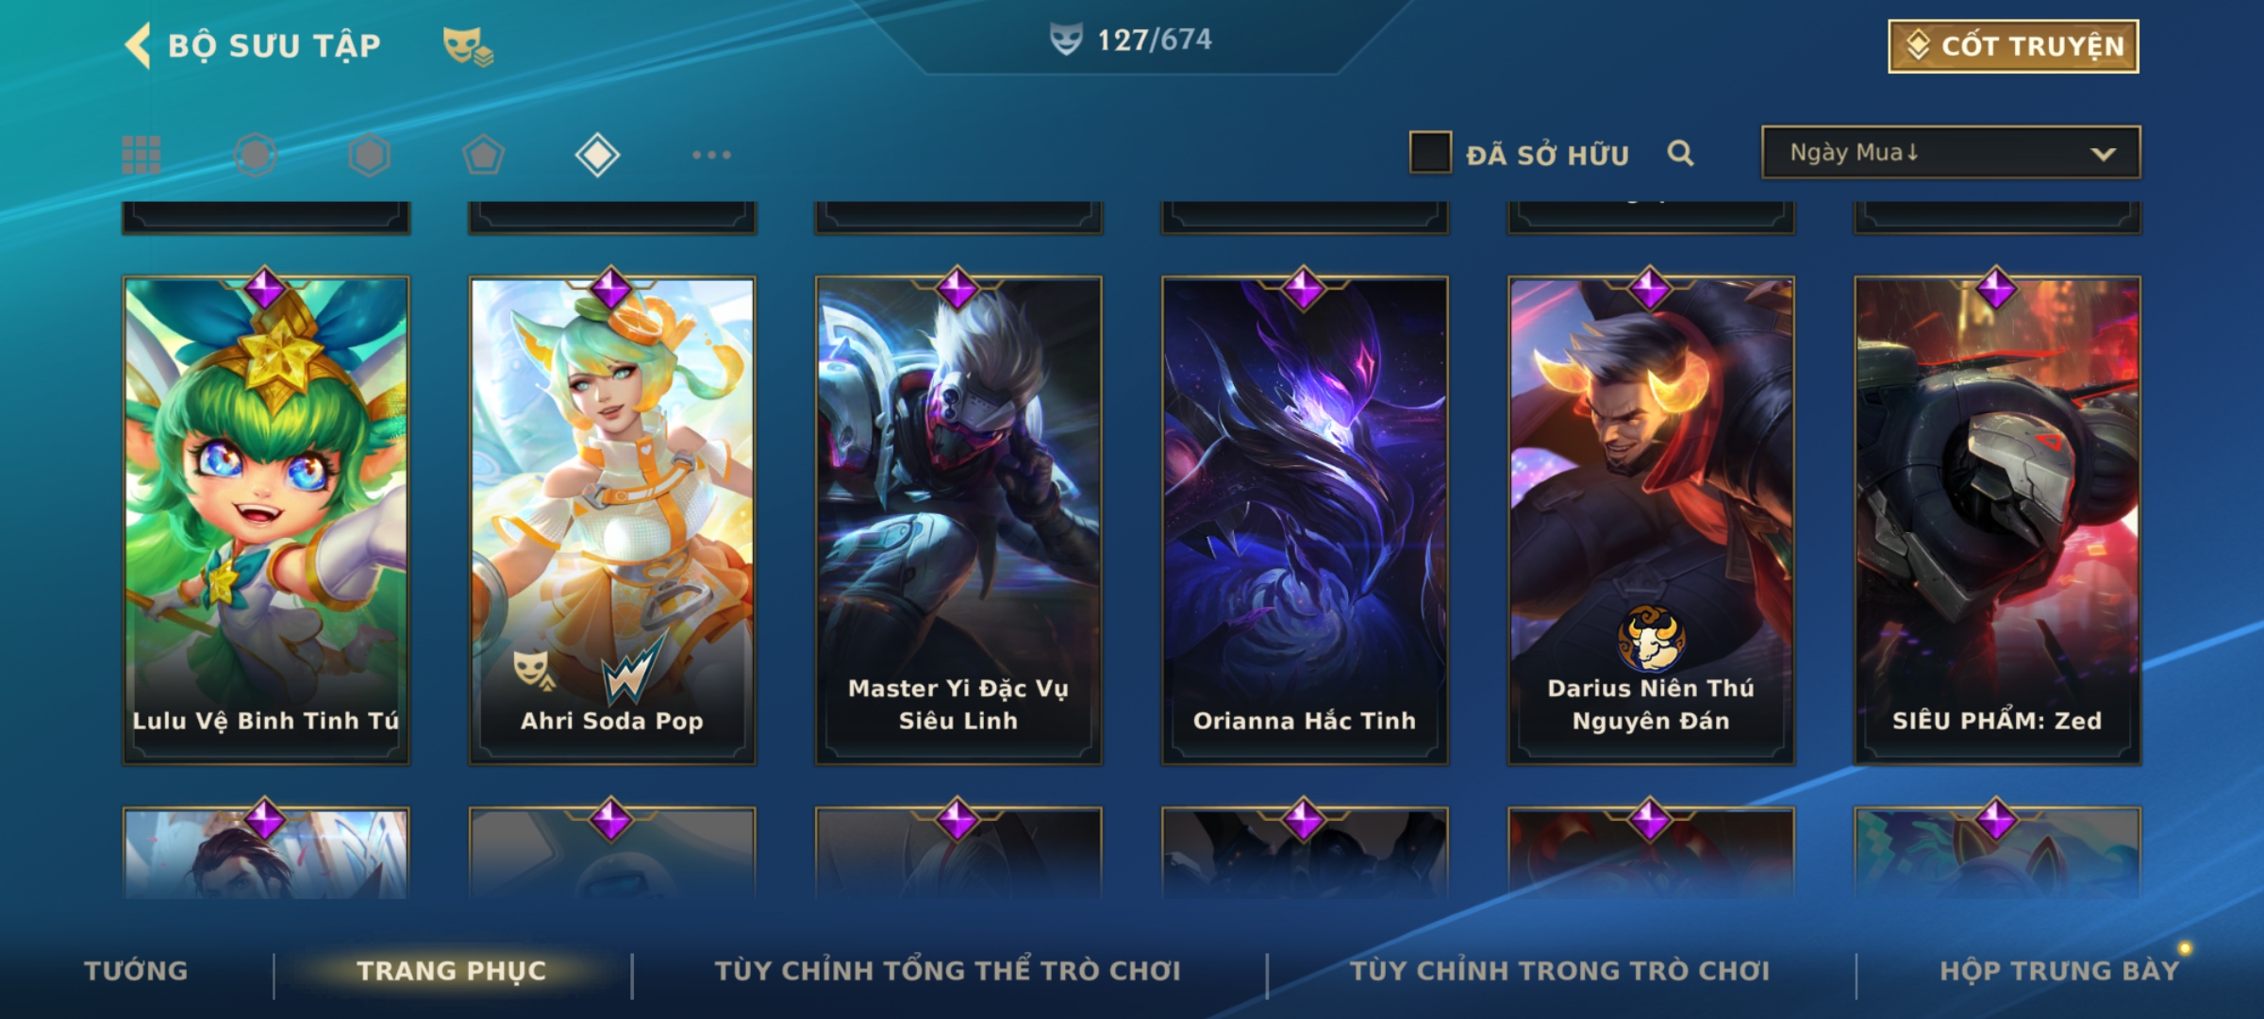Select the diamond rarity filter icon
This screenshot has height=1019, width=2264.
tap(597, 155)
